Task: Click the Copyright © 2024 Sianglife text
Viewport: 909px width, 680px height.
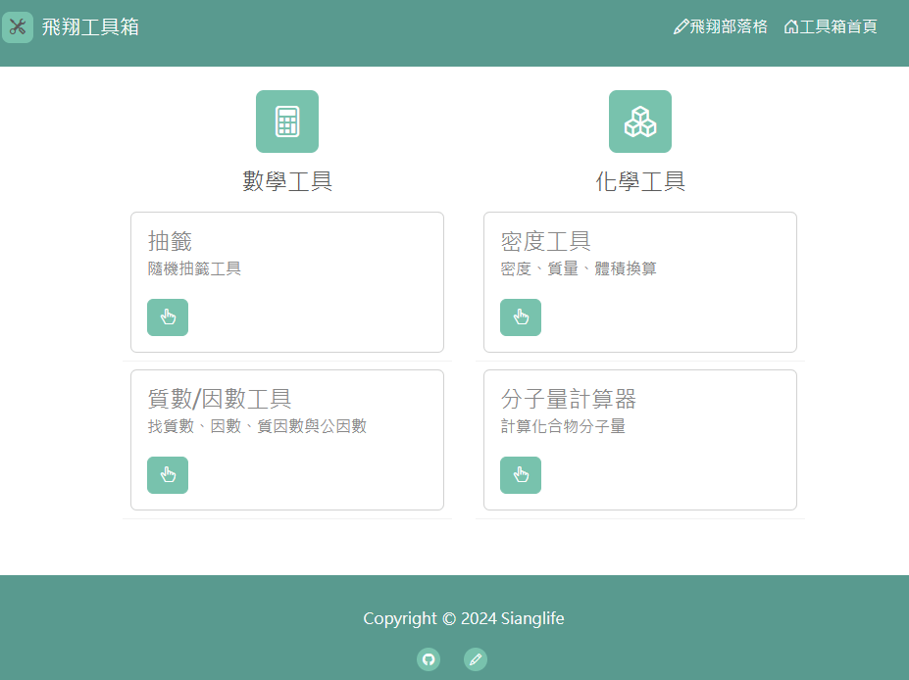Action: [464, 618]
